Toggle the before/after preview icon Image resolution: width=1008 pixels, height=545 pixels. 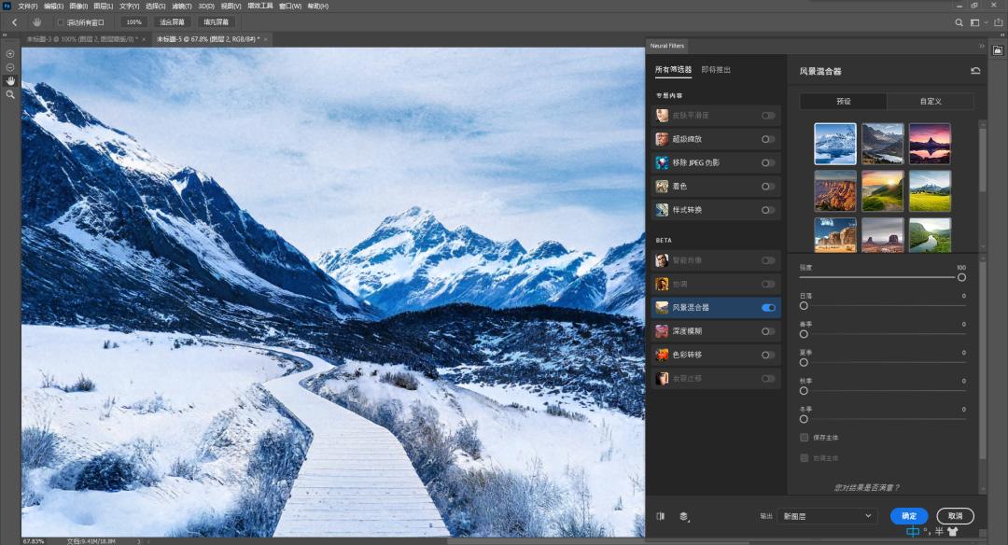(661, 516)
